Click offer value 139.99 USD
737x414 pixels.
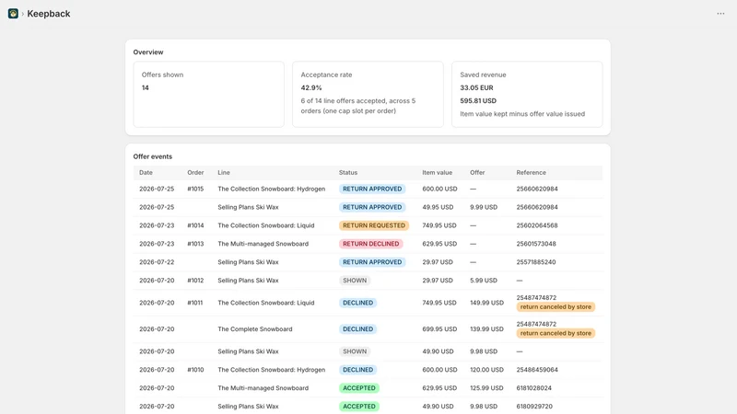coord(486,329)
